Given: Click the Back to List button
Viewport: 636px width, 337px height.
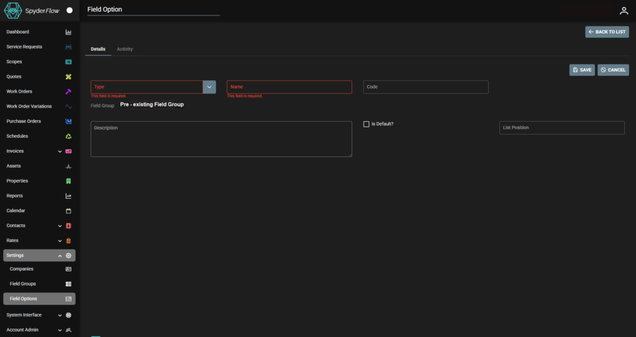Looking at the screenshot, I should [x=607, y=32].
